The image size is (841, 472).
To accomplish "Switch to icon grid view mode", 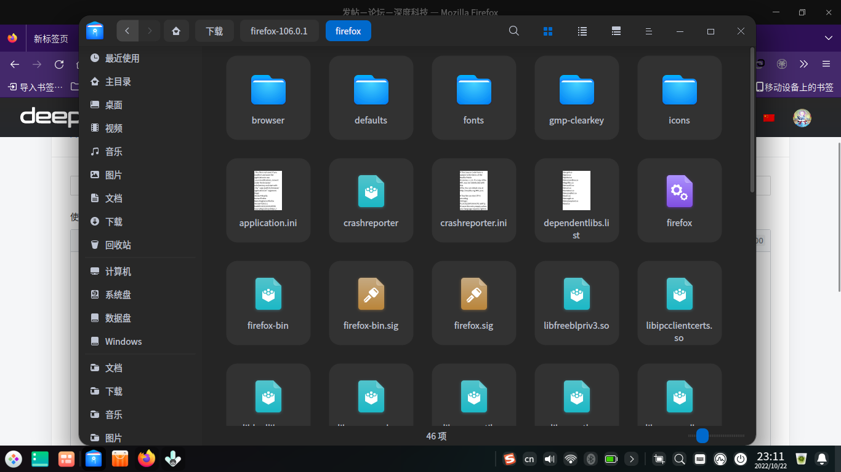I will click(548, 31).
